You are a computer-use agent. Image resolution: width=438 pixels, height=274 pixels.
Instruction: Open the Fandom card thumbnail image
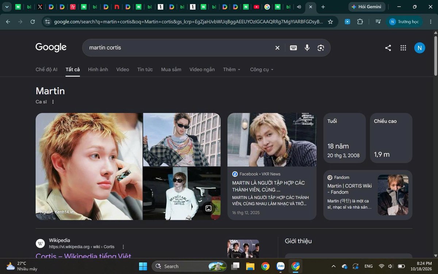click(393, 195)
